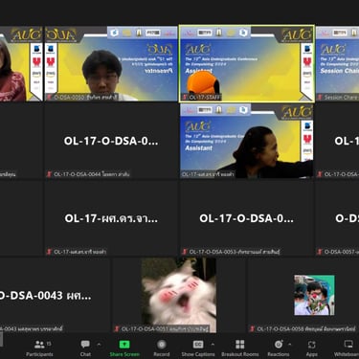Image resolution: width=359 pixels, height=359 pixels.
Task: Click the Record button
Action: (x=162, y=348)
